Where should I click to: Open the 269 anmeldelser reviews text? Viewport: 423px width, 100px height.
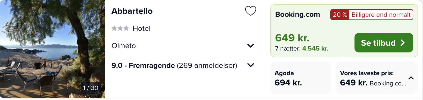(207, 65)
